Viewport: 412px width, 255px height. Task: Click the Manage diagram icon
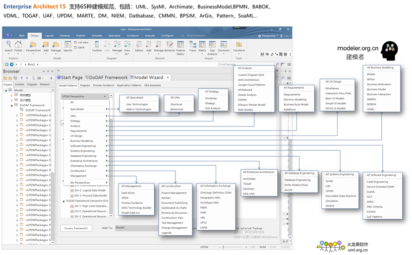117,46
